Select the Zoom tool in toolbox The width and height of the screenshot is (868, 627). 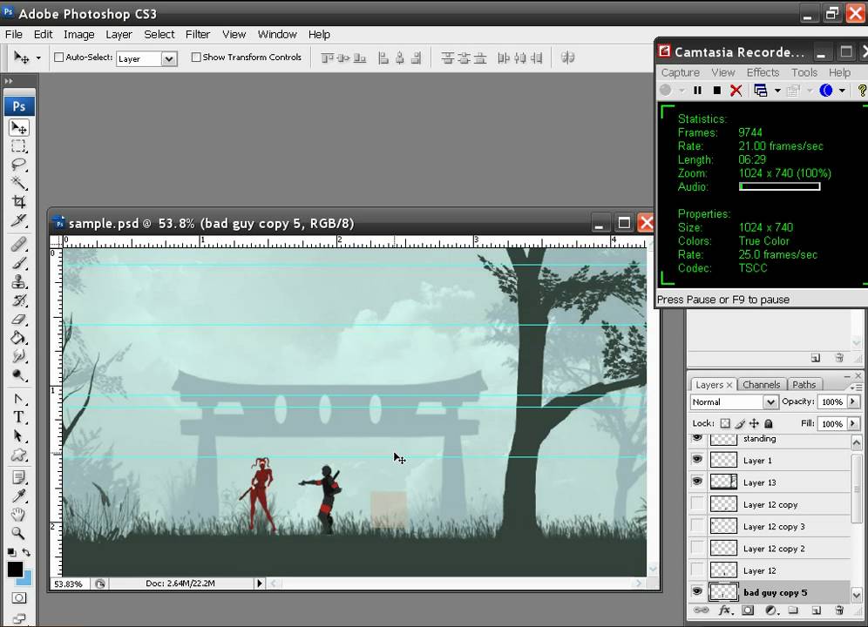18,534
